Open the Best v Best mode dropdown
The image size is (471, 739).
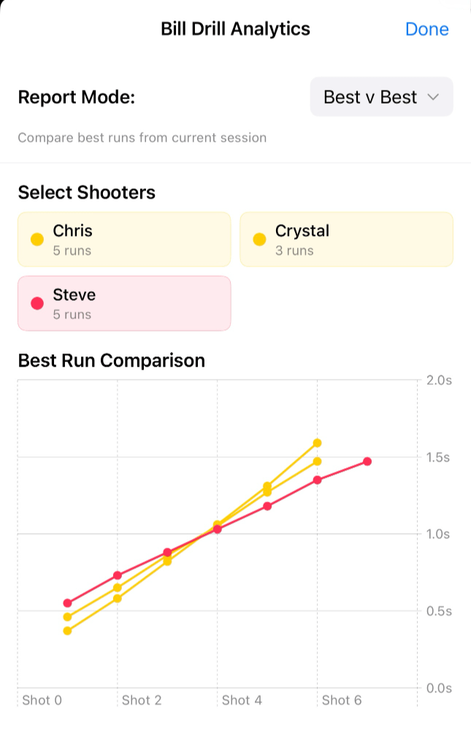[x=381, y=97]
